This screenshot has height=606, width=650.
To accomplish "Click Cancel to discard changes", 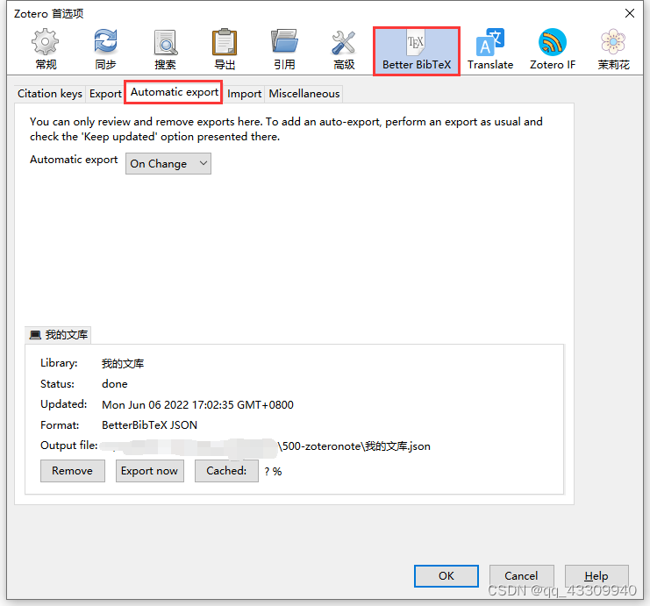I will 522,575.
